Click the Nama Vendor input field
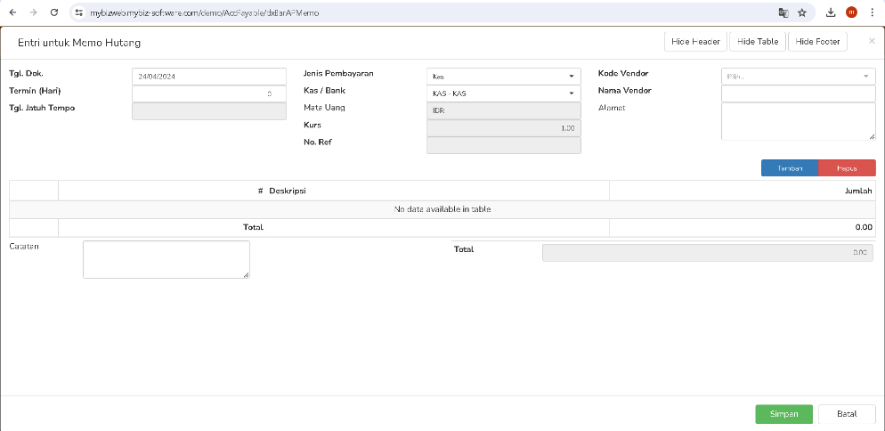 798,94
